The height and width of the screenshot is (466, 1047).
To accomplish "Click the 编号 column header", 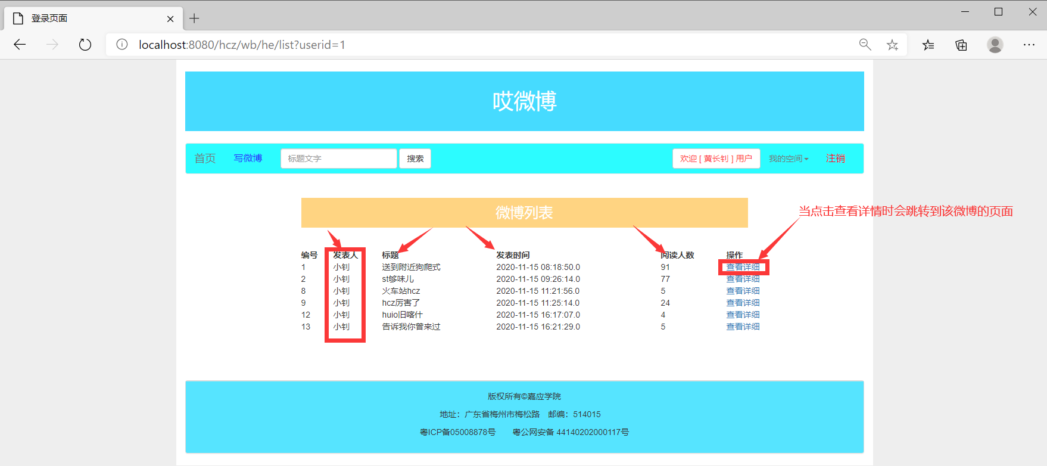I will (x=309, y=255).
